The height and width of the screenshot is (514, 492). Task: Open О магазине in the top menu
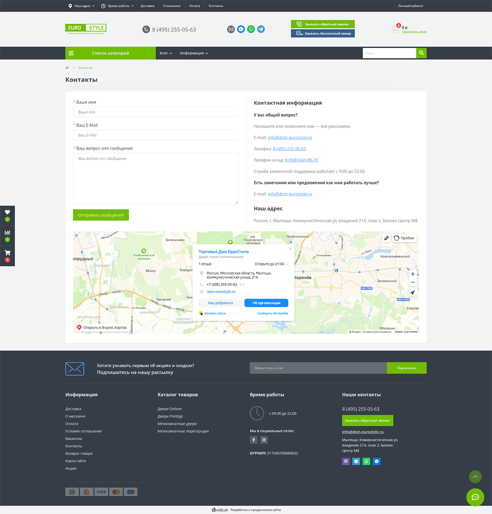pos(172,6)
